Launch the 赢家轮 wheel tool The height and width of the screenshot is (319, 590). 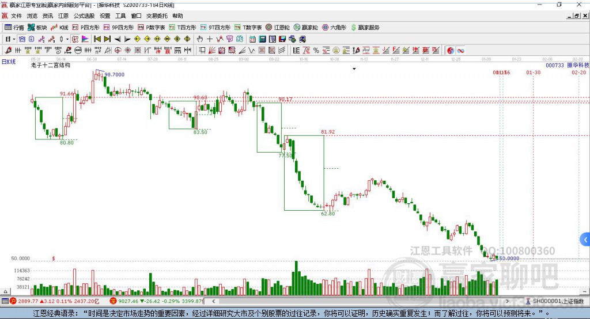coord(305,28)
